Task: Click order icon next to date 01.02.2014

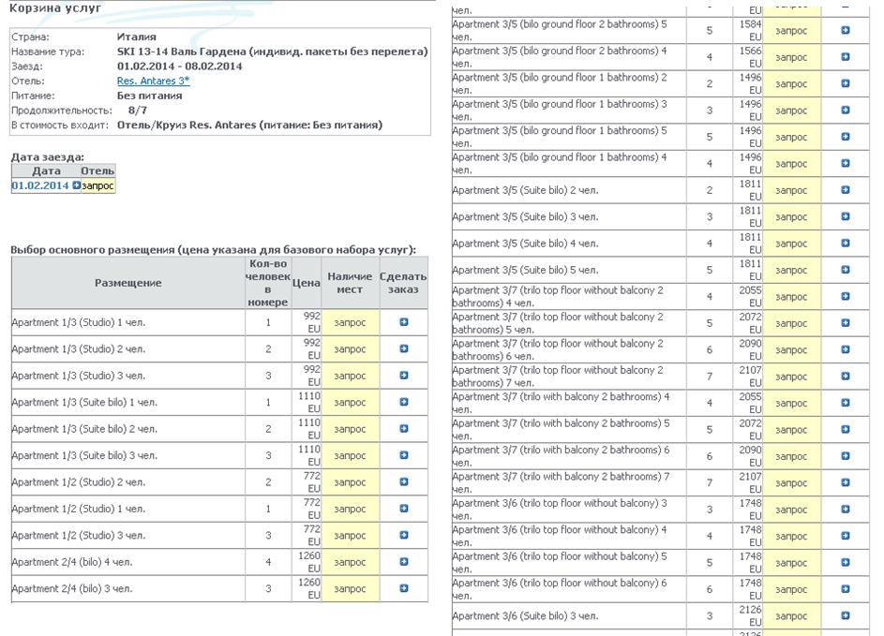Action: coord(77,185)
